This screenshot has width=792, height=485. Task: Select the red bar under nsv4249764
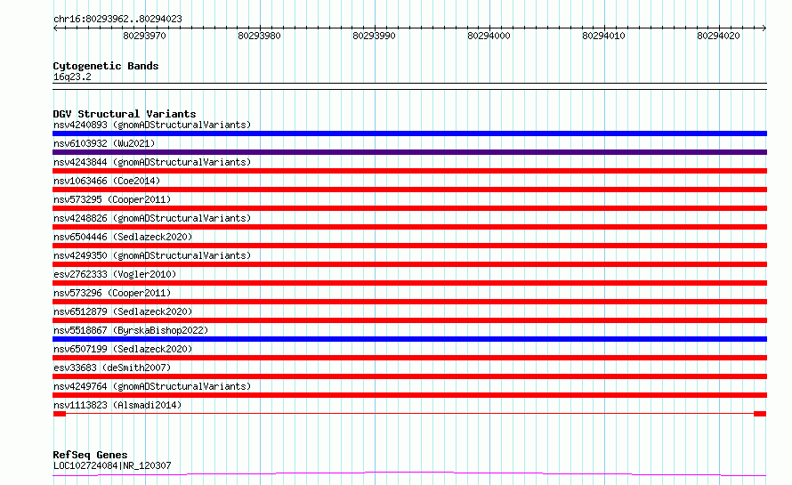pyautogui.click(x=409, y=395)
